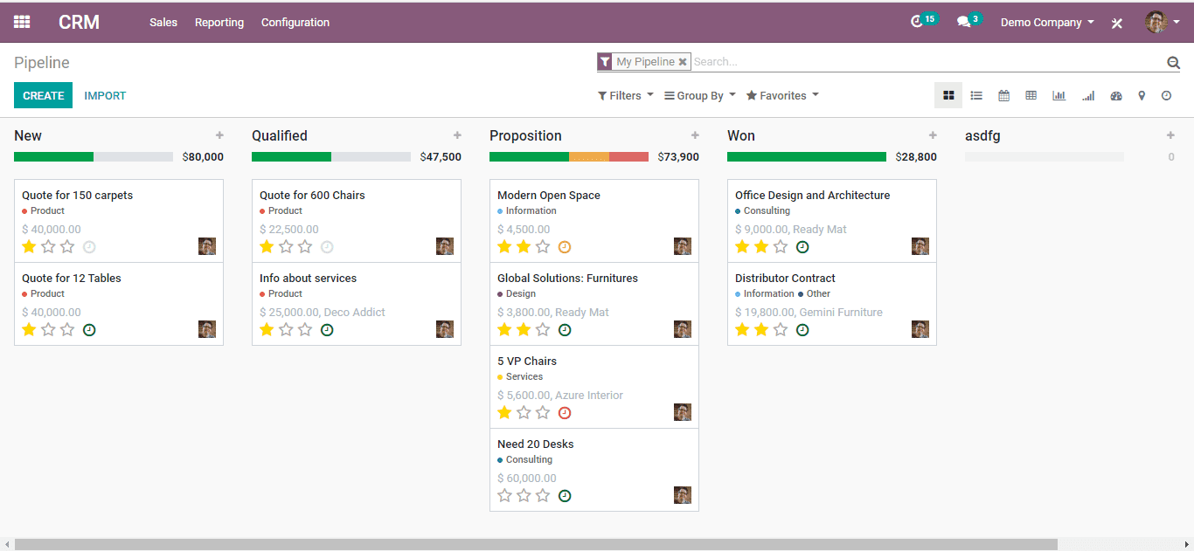Viewport: 1194px width, 551px height.
Task: Open the Sales menu
Action: [x=163, y=23]
